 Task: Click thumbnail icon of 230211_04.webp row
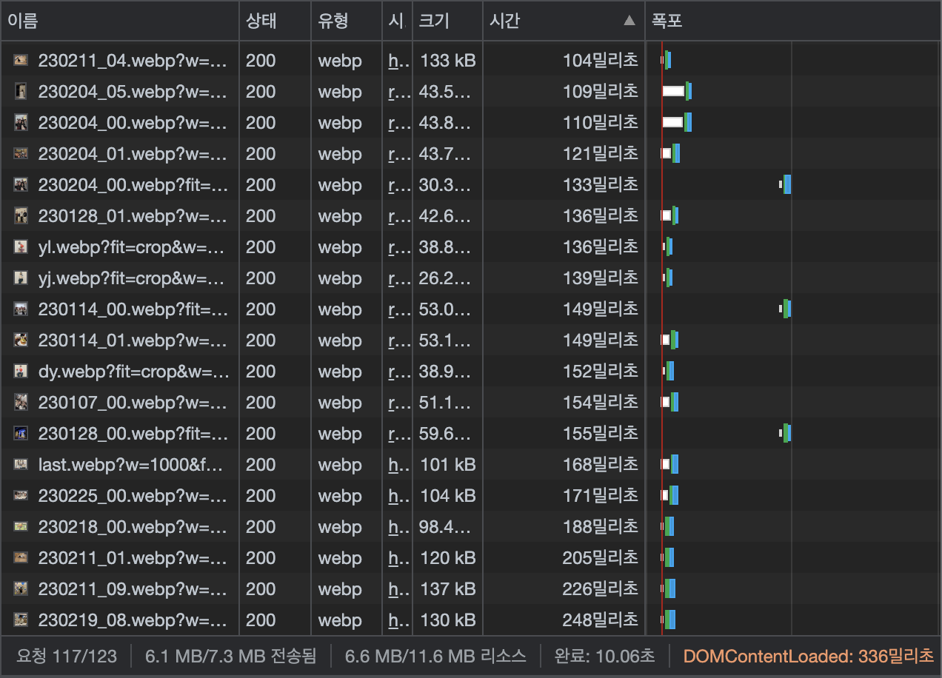pos(21,61)
